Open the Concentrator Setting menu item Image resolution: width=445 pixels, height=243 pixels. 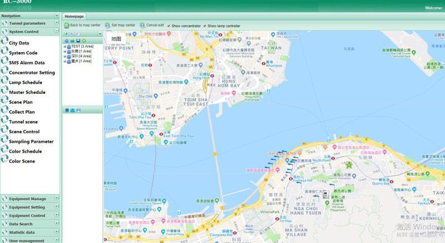(x=32, y=73)
